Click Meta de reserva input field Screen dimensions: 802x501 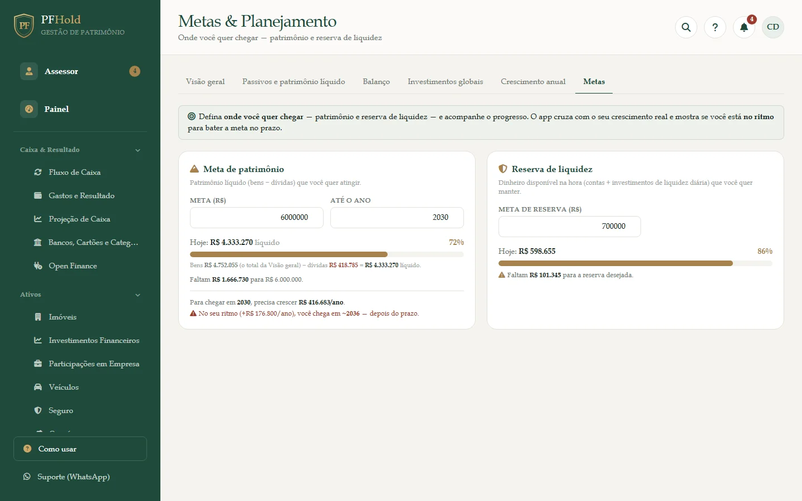click(x=570, y=226)
